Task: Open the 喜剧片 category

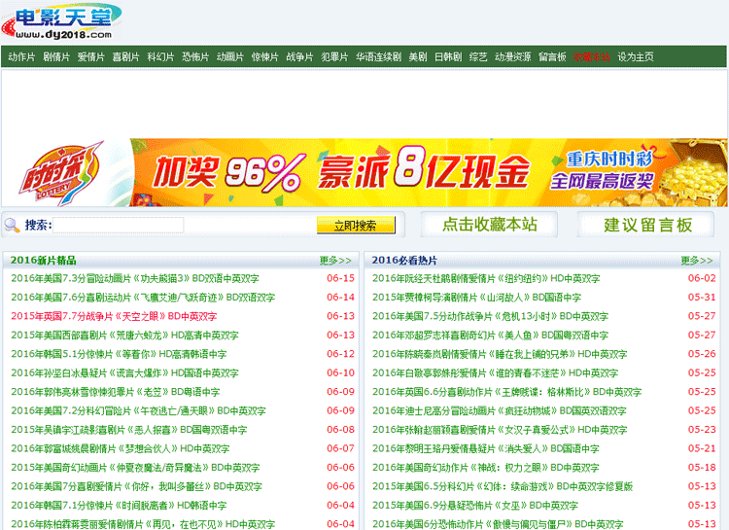Action: [126, 56]
